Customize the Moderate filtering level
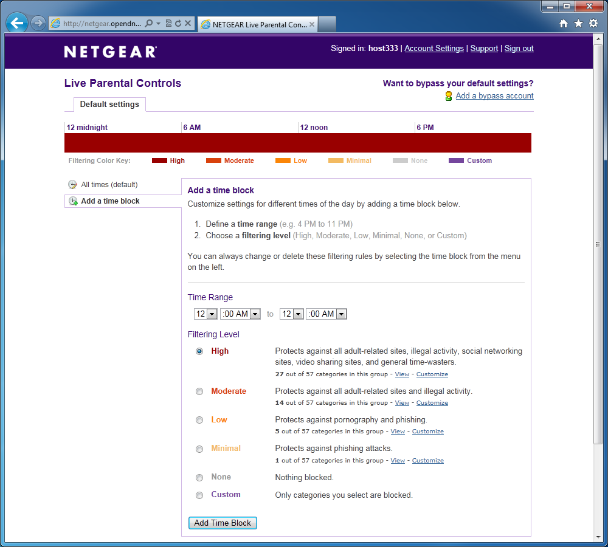 coord(432,403)
